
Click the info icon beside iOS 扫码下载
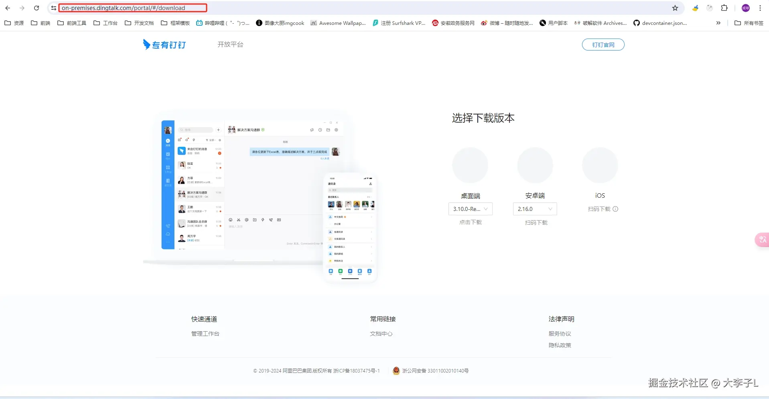pos(615,209)
